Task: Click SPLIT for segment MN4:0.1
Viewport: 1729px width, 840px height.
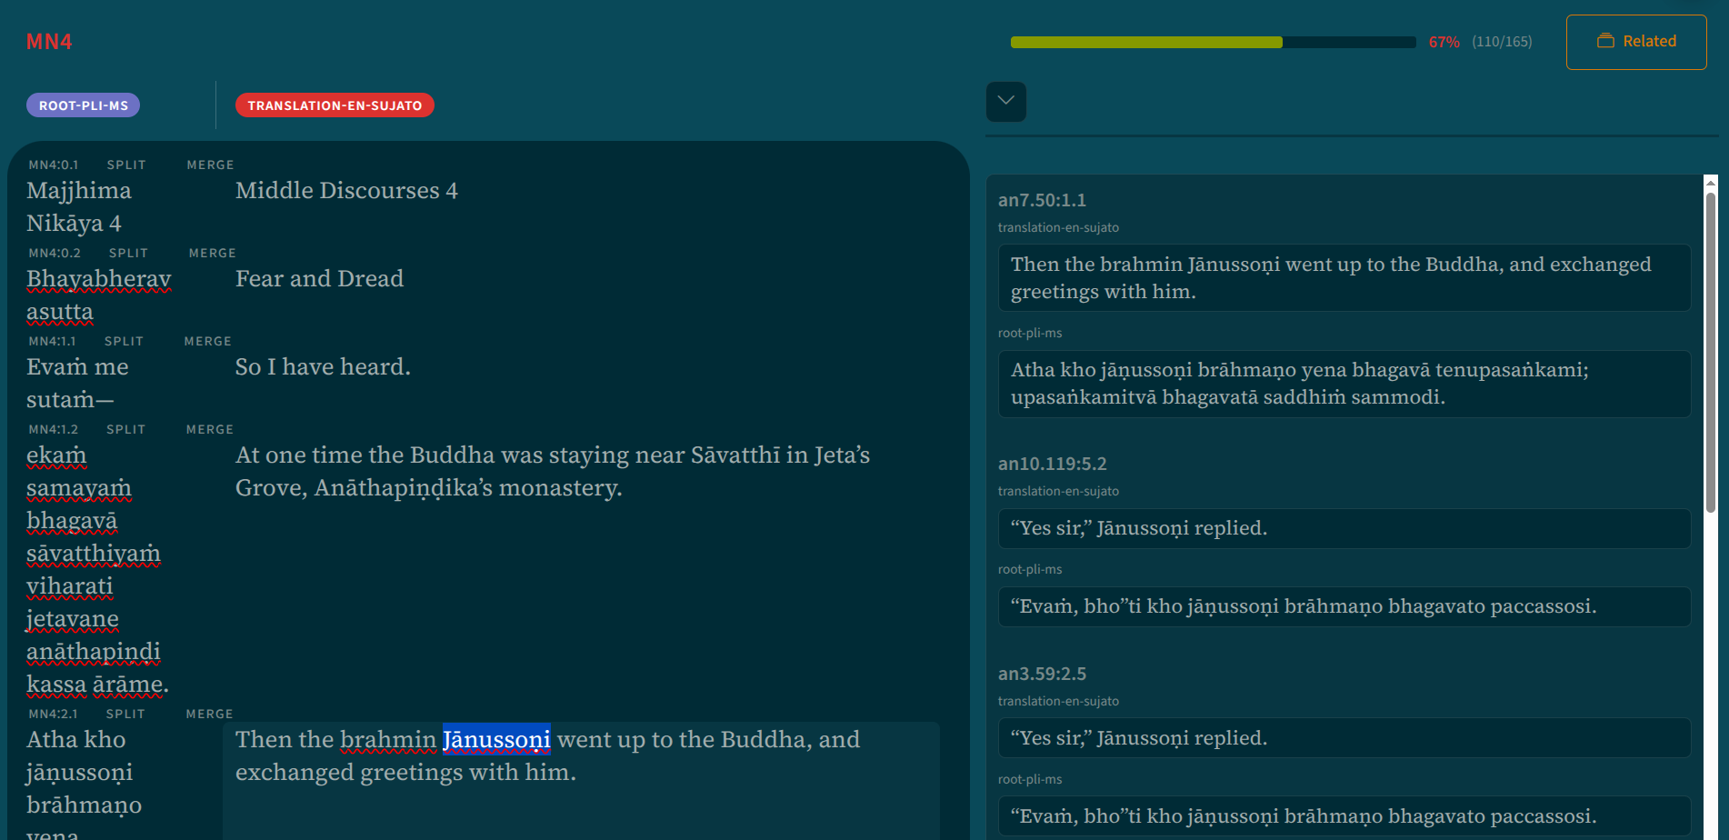Action: coord(126,165)
